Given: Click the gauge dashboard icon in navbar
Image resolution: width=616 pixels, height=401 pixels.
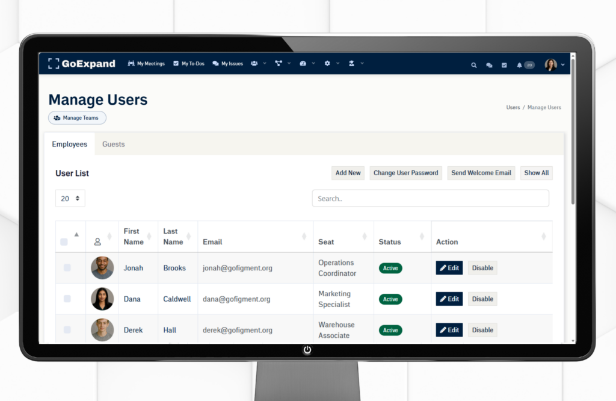Looking at the screenshot, I should click(x=303, y=63).
